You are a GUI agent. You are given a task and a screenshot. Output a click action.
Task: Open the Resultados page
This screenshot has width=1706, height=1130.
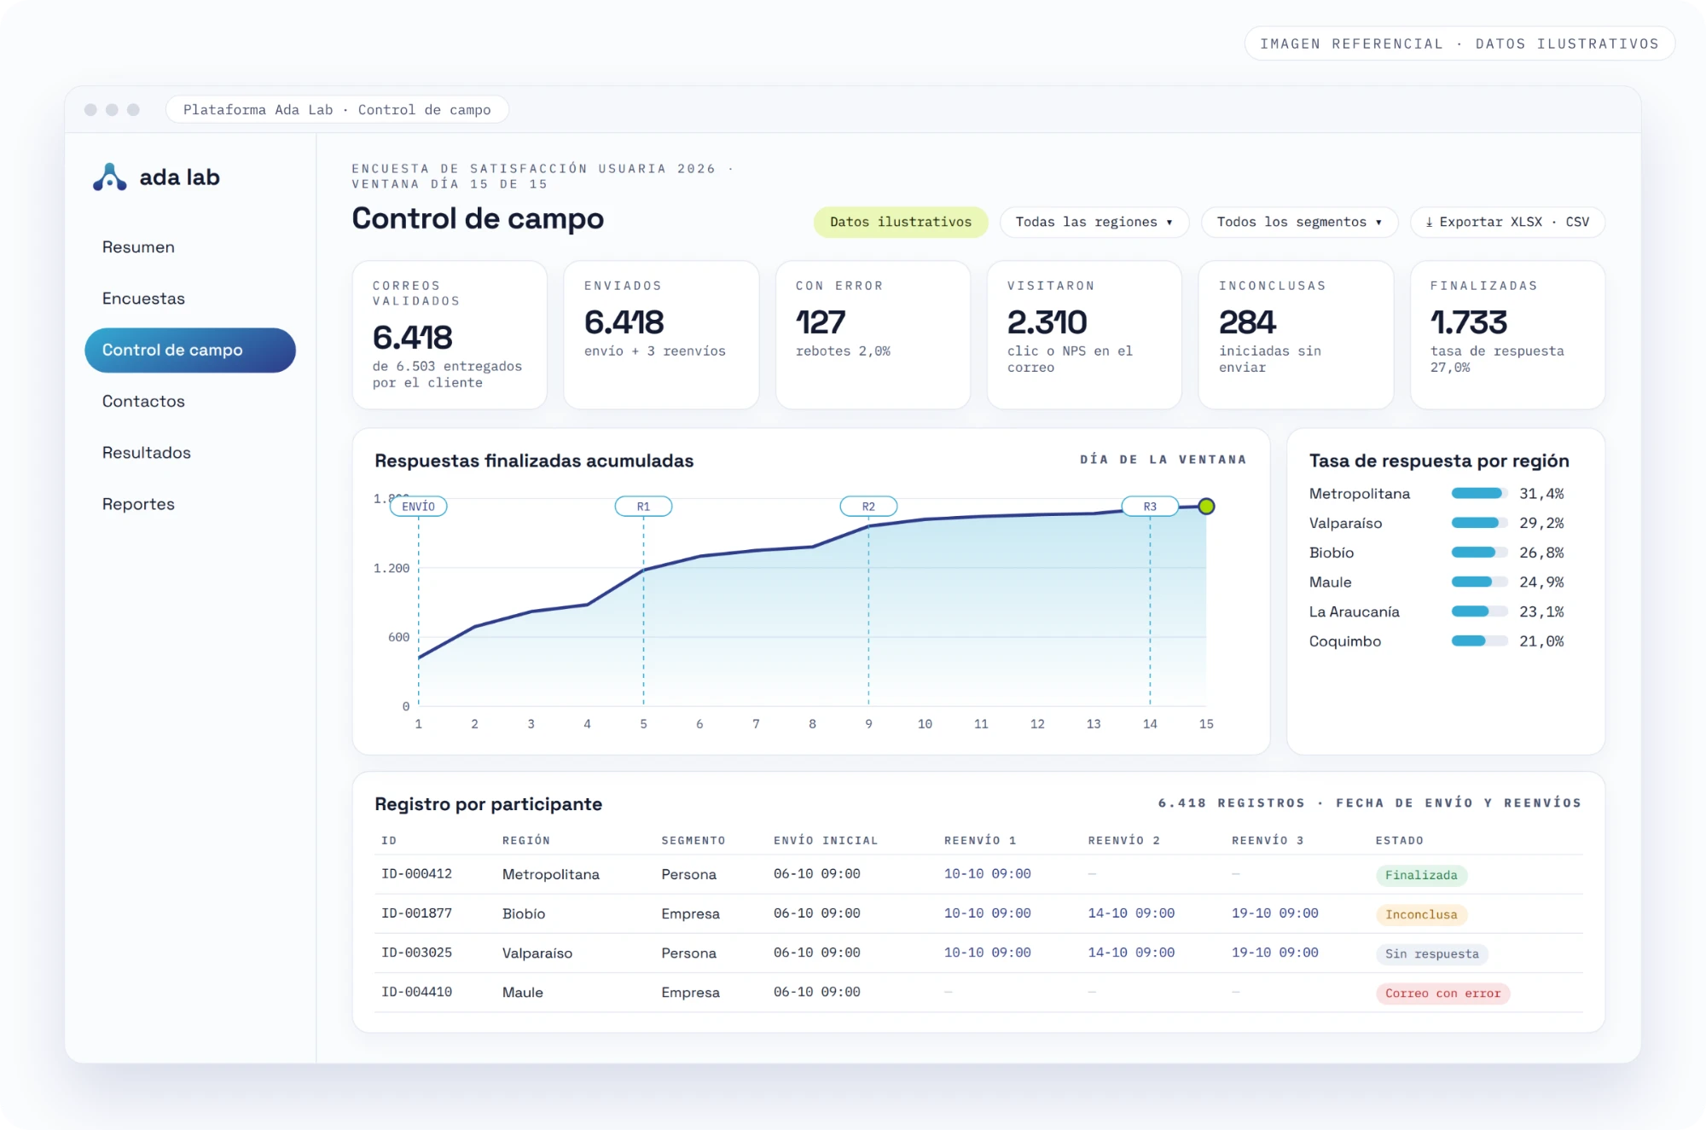pos(147,453)
